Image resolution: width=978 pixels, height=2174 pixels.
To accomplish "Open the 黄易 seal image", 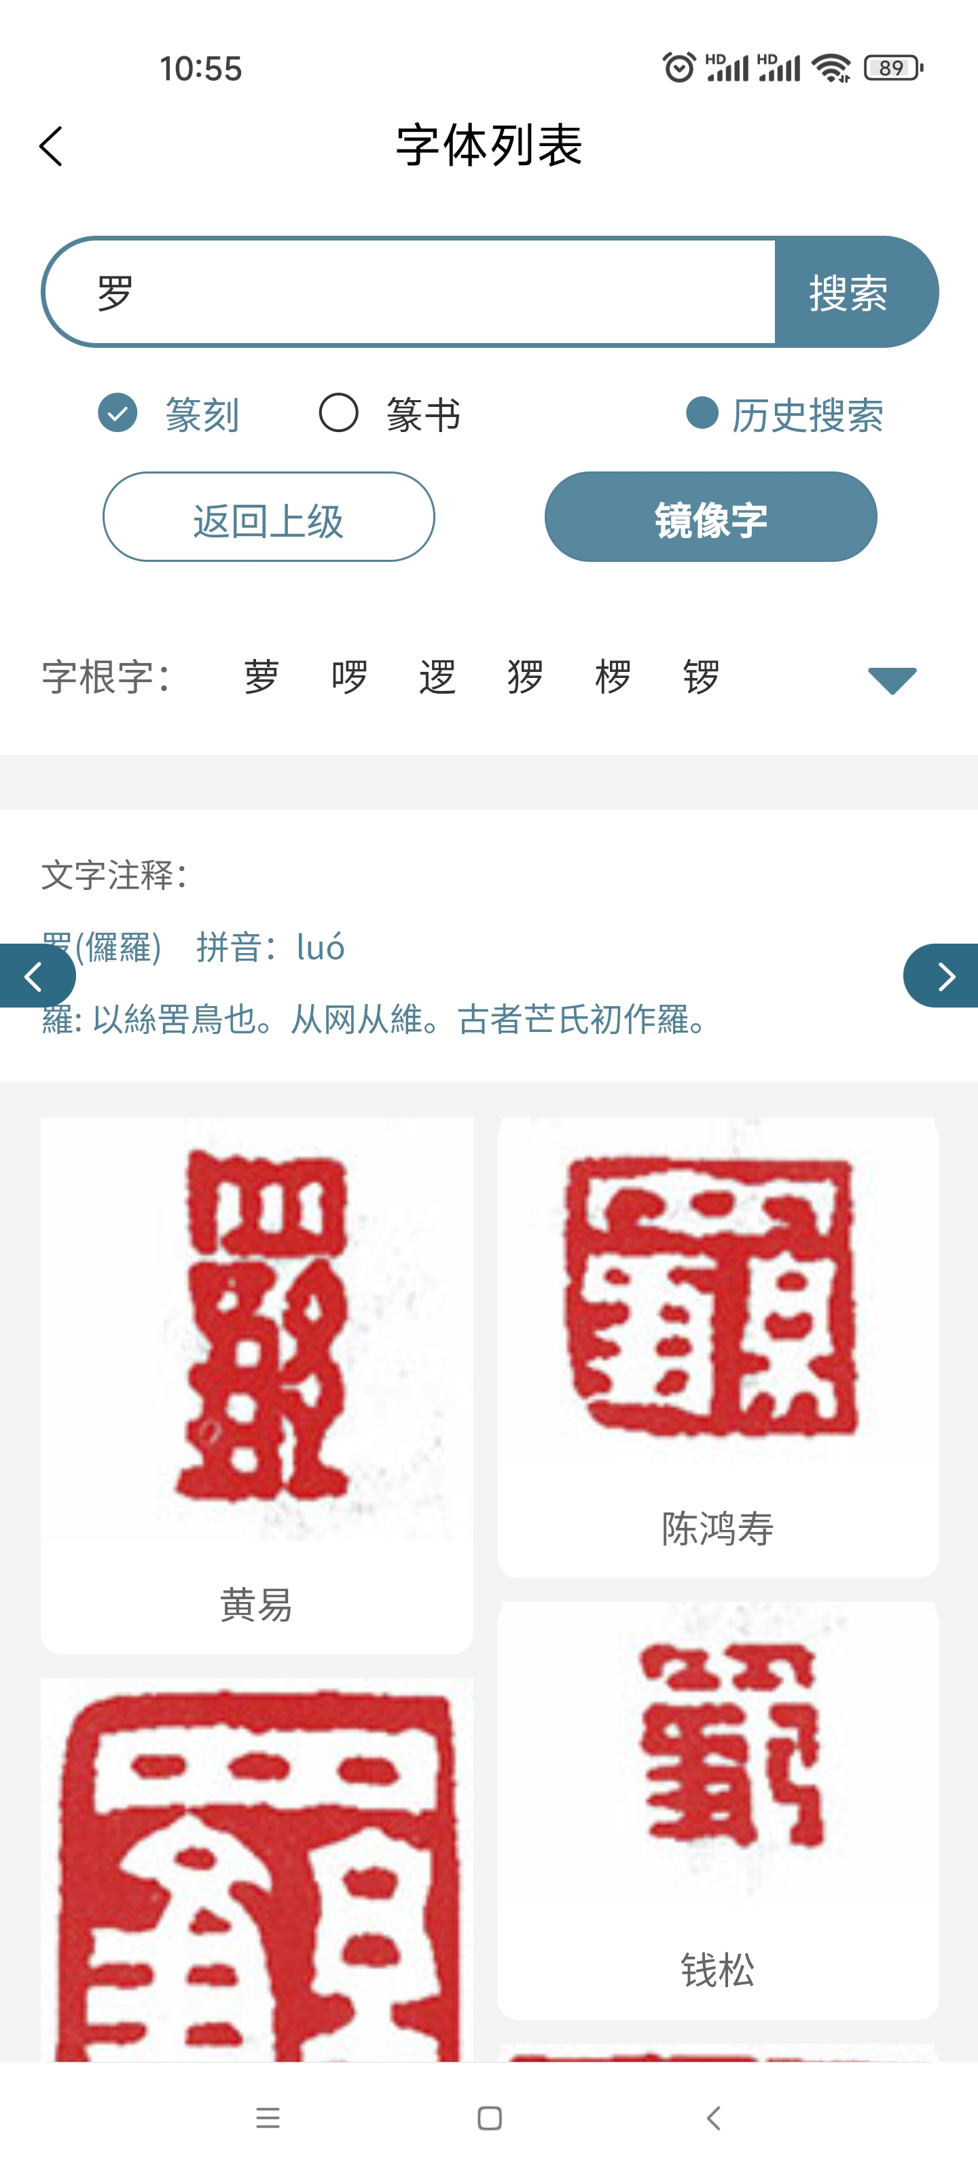I will (x=257, y=1330).
